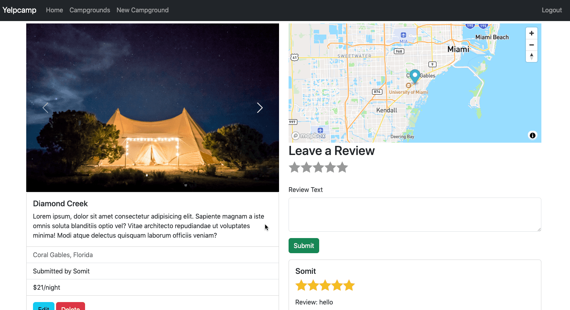Reset map bearing with compass icon

pyautogui.click(x=531, y=56)
